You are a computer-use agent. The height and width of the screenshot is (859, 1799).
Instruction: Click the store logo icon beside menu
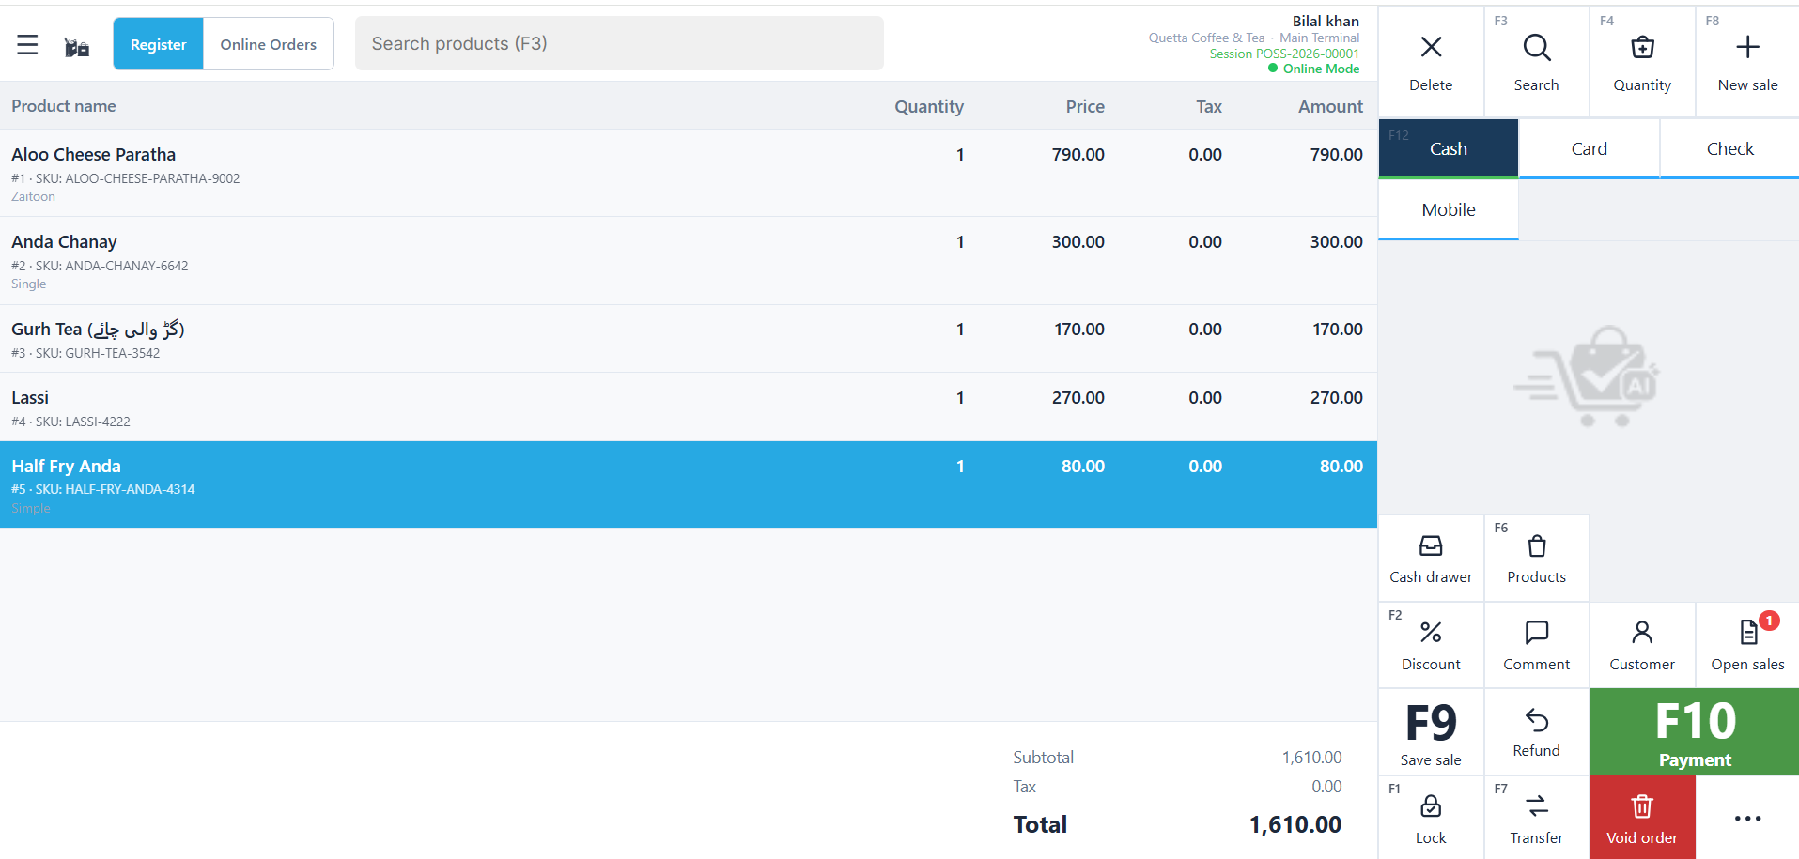coord(77,47)
